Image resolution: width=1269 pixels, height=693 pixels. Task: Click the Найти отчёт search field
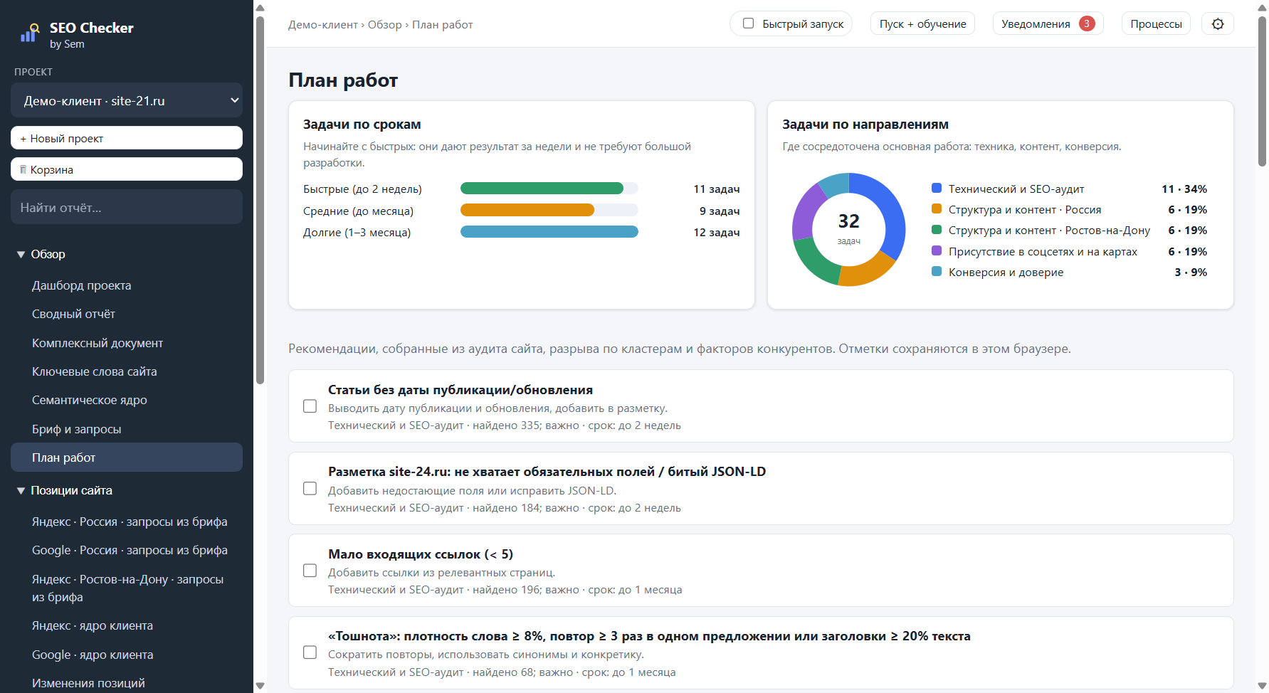coord(127,207)
